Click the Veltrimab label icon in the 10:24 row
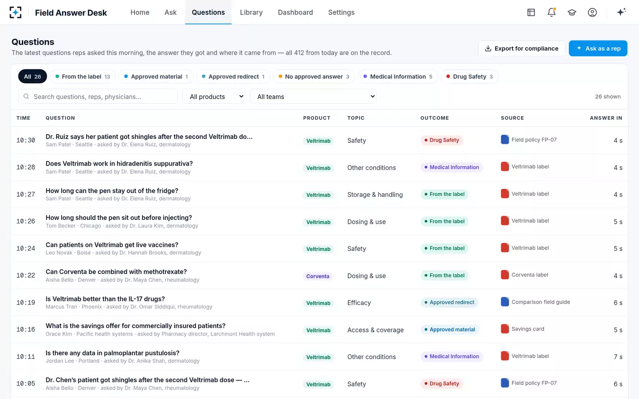The image size is (639, 399). pyautogui.click(x=505, y=248)
